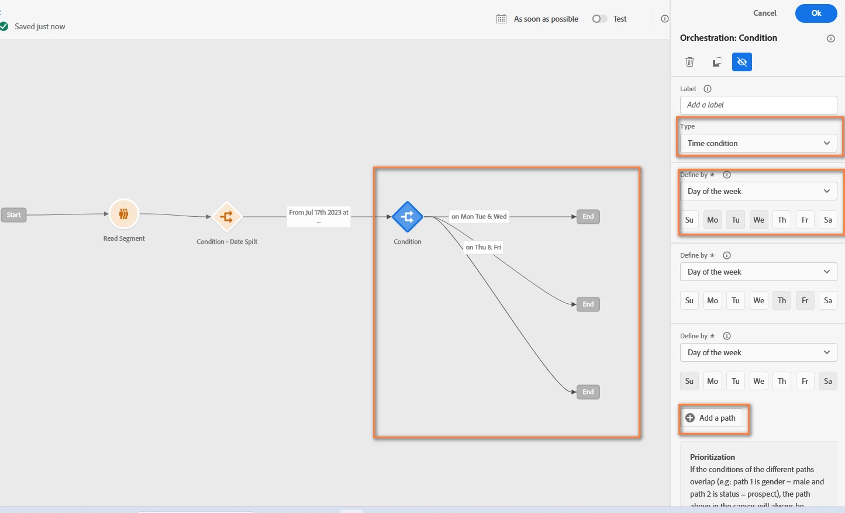Click info icon beside second Define by
845x513 pixels.
click(x=727, y=255)
